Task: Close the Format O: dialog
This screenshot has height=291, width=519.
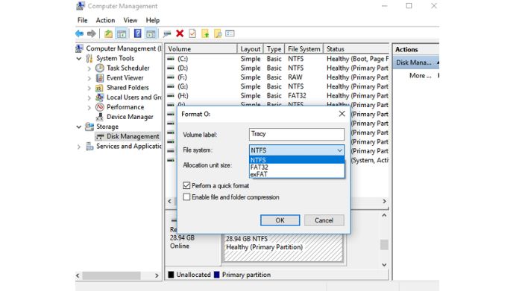Action: pyautogui.click(x=342, y=114)
